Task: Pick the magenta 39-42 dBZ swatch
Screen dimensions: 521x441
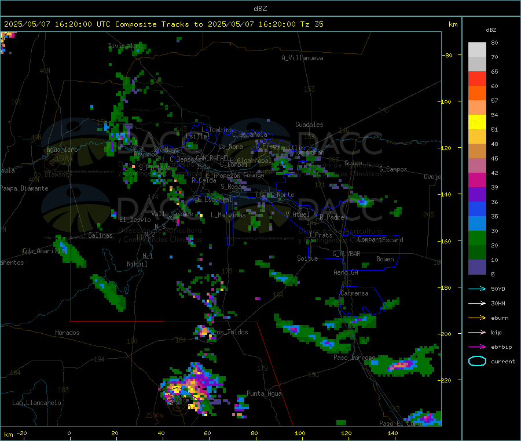Action: click(x=477, y=180)
